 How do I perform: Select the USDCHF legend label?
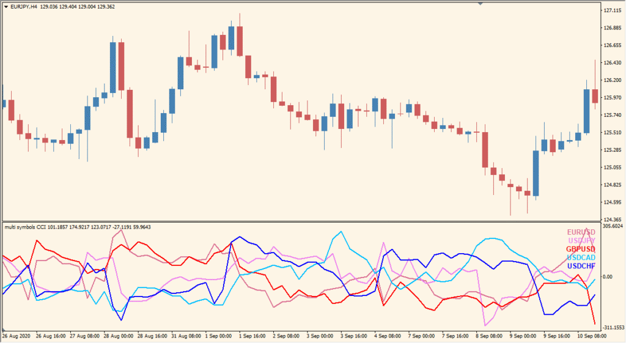pyautogui.click(x=581, y=266)
